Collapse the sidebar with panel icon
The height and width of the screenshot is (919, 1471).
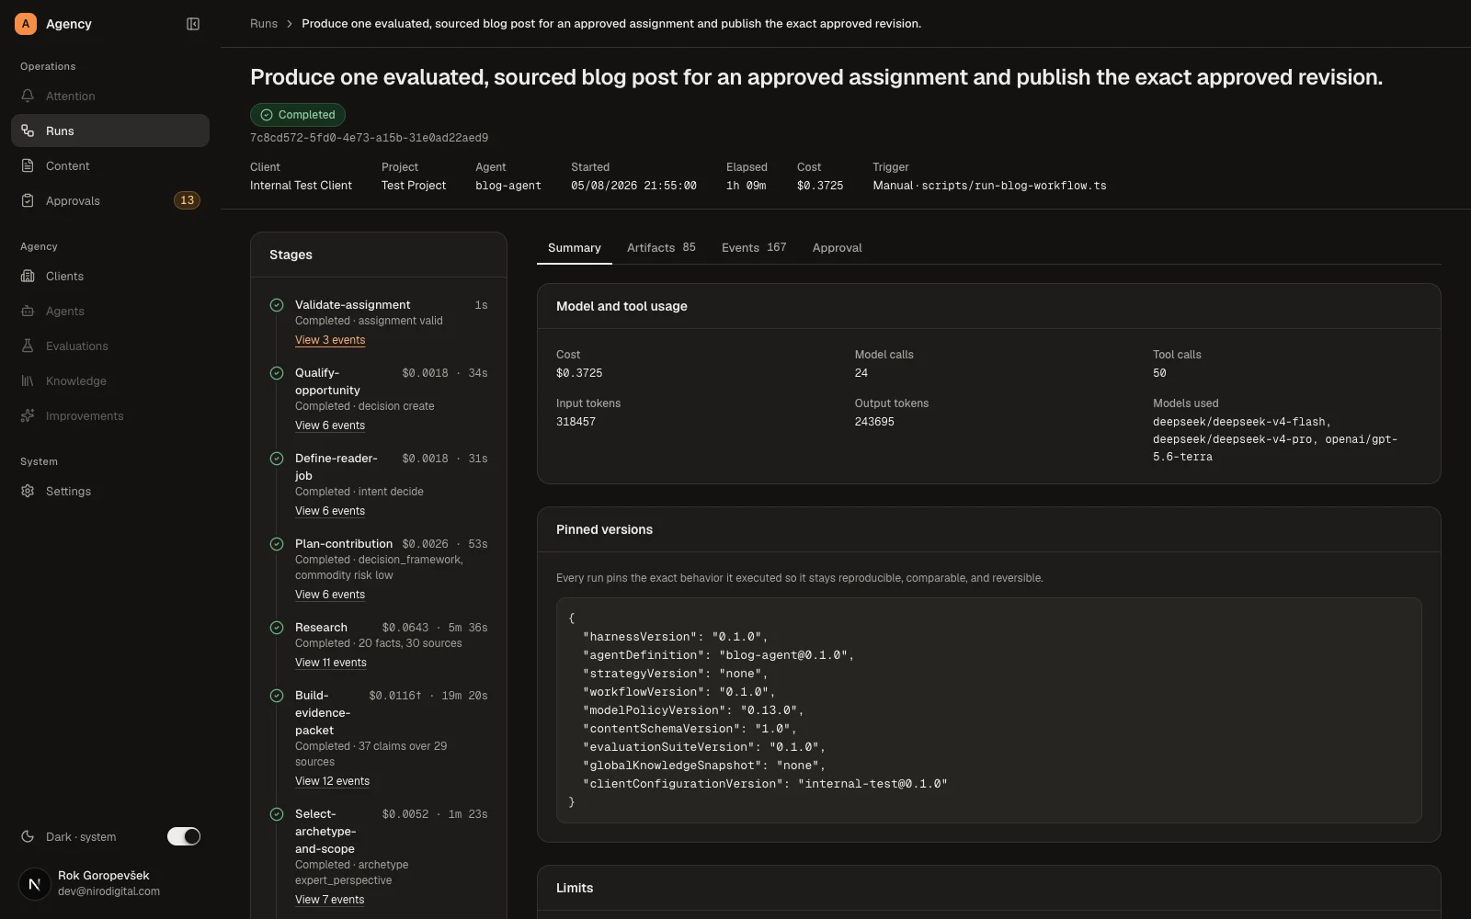[x=193, y=24]
